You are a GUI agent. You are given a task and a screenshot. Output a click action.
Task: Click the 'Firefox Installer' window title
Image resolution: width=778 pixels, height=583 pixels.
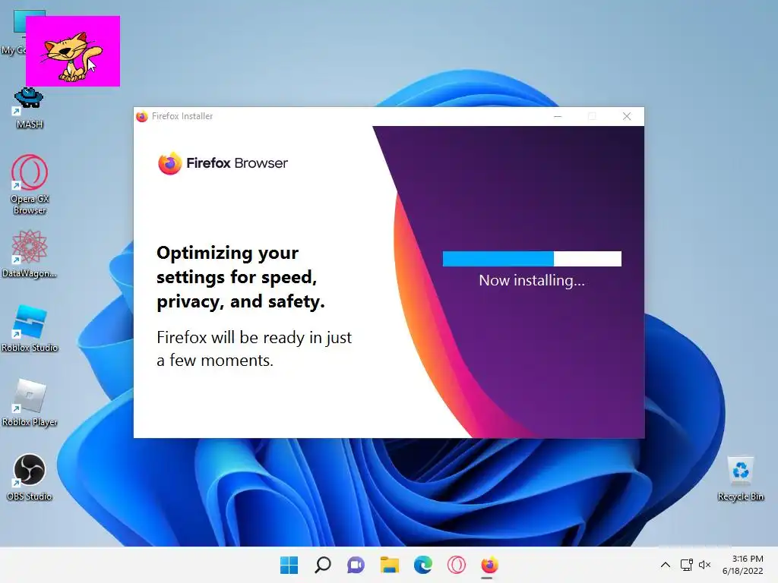(182, 116)
